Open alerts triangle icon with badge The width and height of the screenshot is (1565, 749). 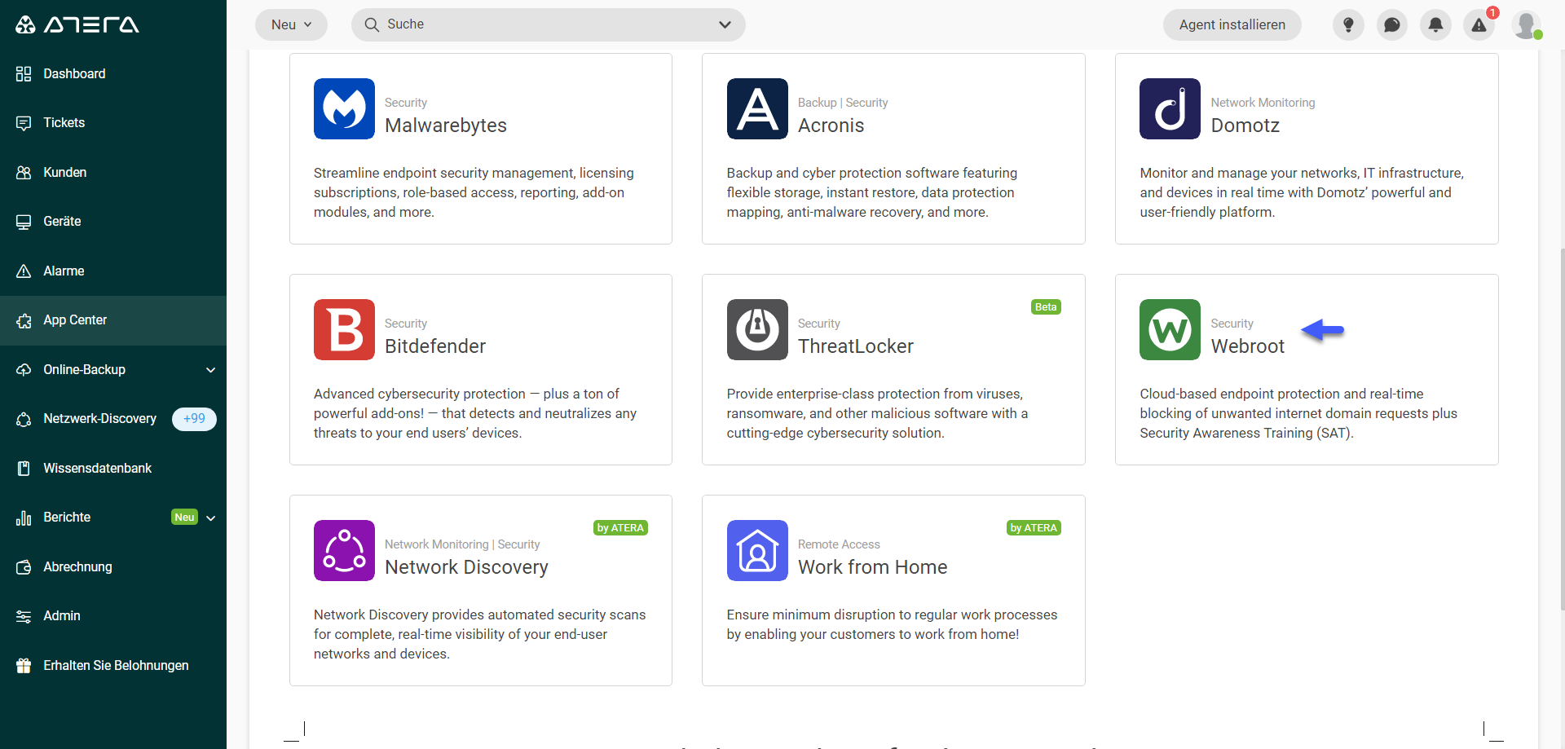[1479, 25]
